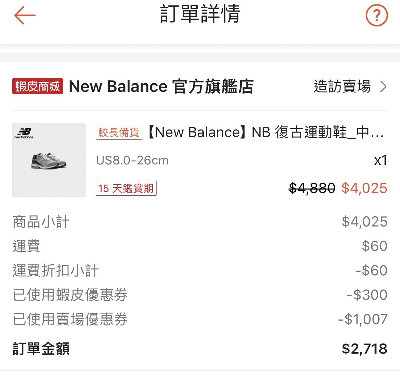The image size is (400, 375).
Task: Select the US8.0-26cm size variation text
Action: (x=132, y=160)
